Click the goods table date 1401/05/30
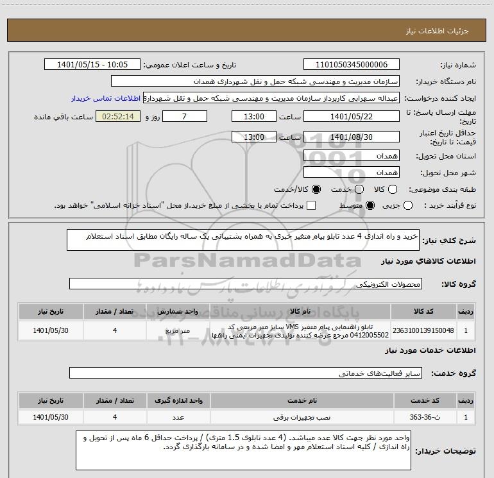 tap(51, 330)
